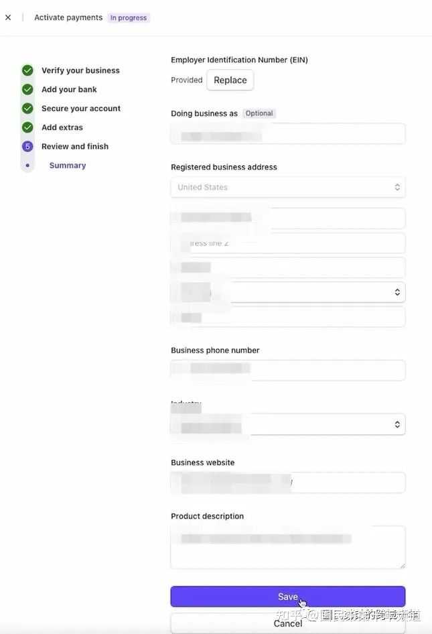Go to Review and finish step
Screen dimensions: 432x634
coord(75,146)
